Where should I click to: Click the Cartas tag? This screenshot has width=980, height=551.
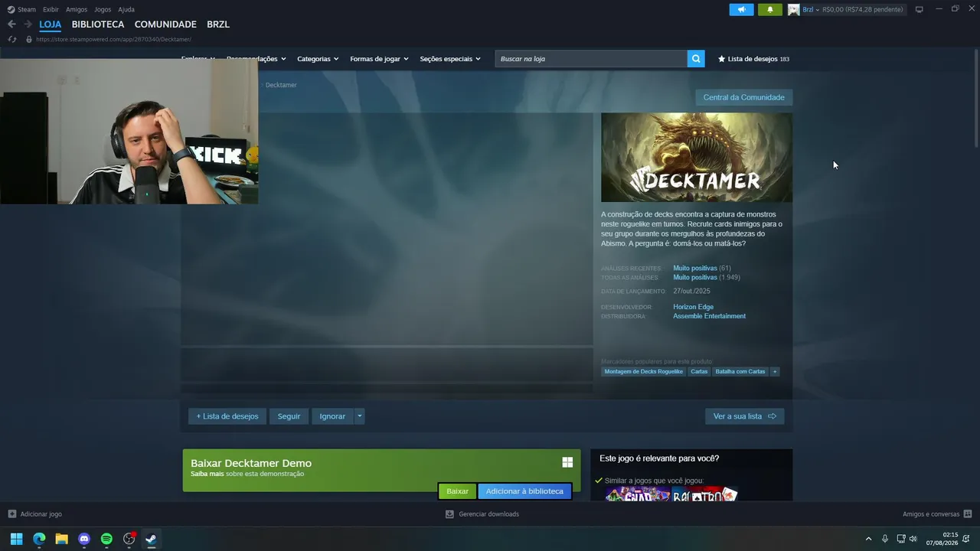pos(699,372)
